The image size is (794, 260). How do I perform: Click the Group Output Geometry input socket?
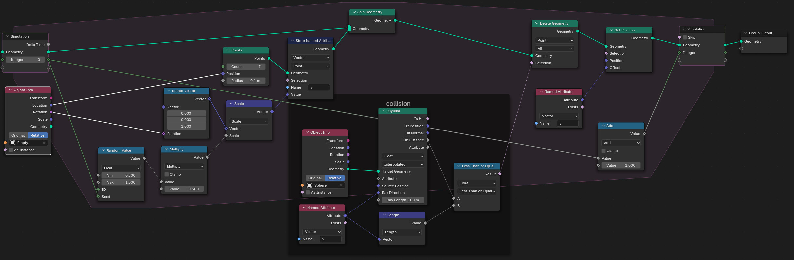(x=741, y=41)
